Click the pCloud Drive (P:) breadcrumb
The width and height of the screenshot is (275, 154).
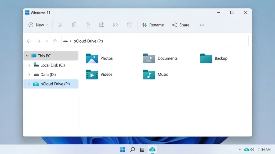(x=88, y=41)
